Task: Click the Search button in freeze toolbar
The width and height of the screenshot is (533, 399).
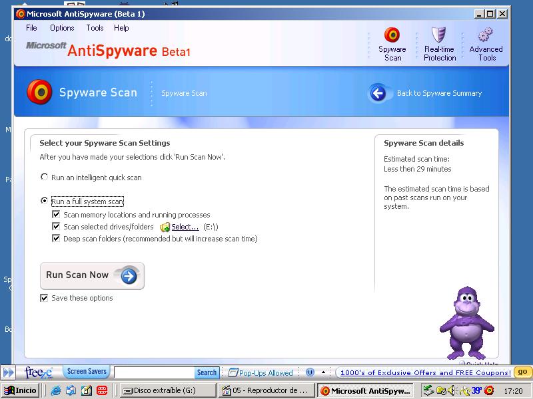Action: tap(207, 372)
